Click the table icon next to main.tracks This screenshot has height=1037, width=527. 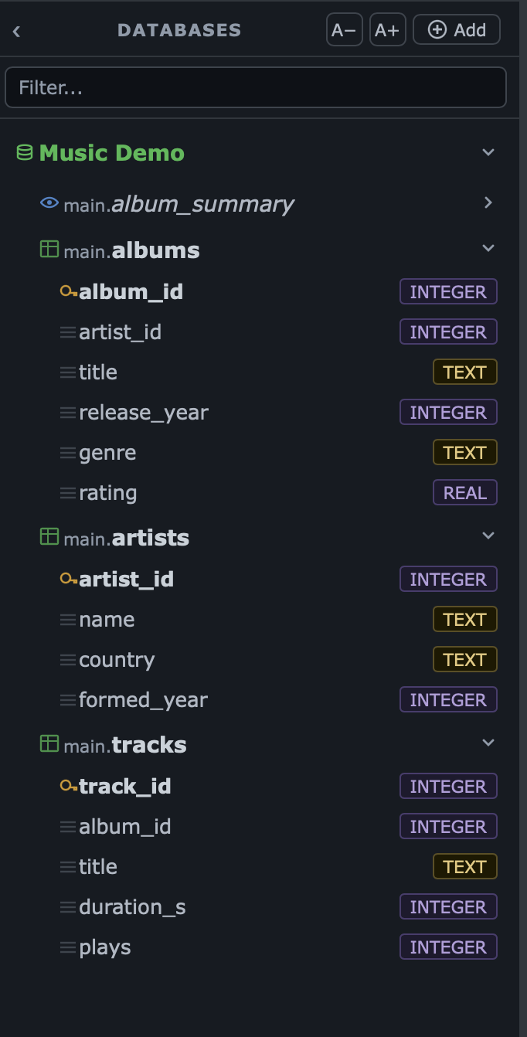pos(49,743)
